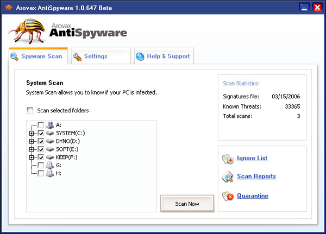Open the Help & Support tab

pos(164,56)
